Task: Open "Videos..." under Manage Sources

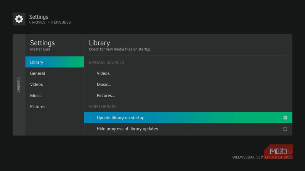Action: point(104,73)
